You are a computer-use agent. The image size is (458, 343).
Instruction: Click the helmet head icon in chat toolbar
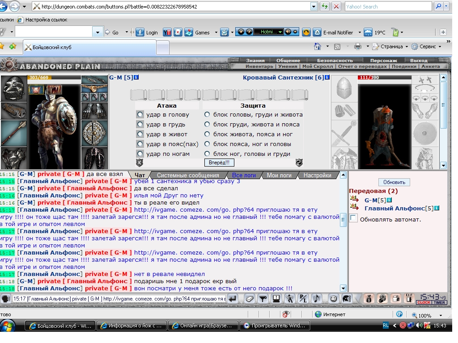[x=347, y=299]
